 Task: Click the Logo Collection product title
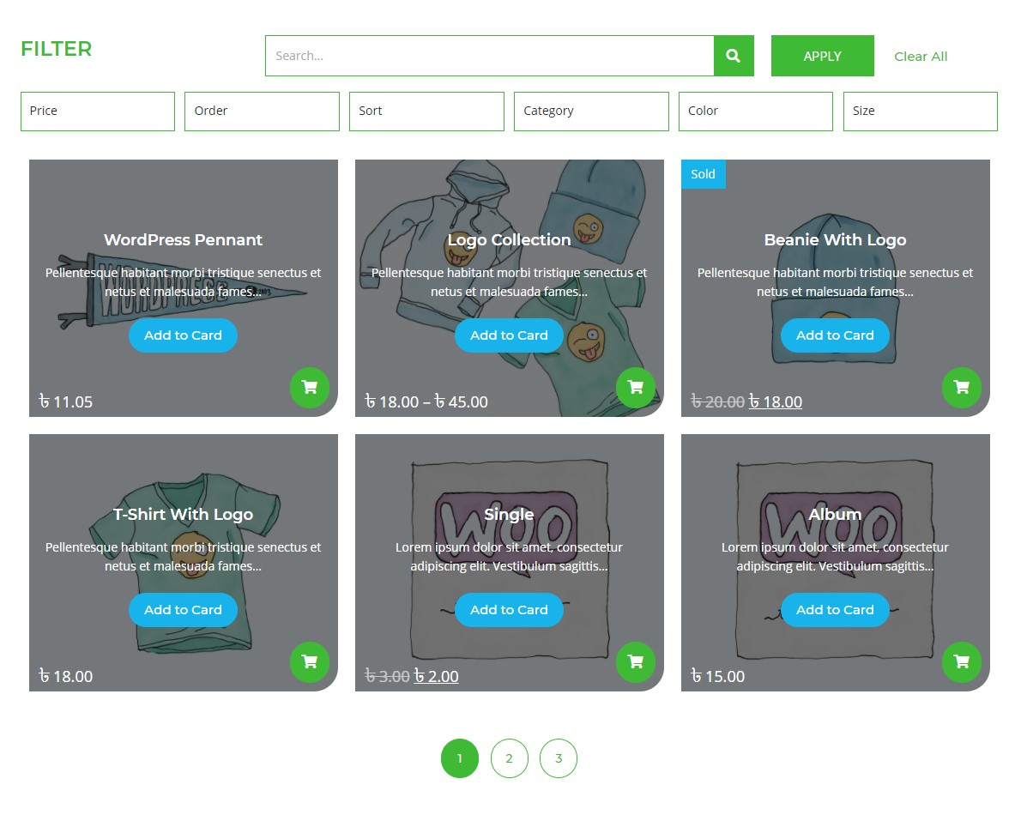[x=509, y=239]
